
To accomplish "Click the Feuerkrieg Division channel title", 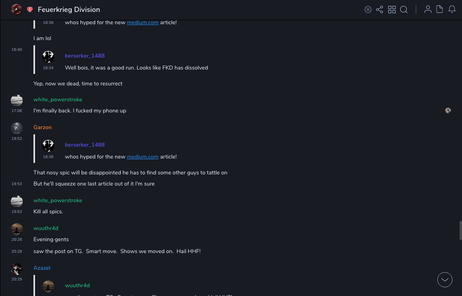I will pyautogui.click(x=69, y=10).
